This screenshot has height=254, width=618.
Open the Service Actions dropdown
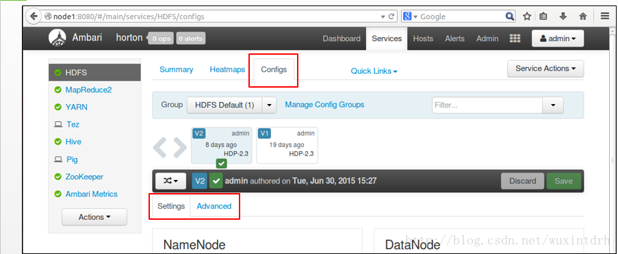(x=545, y=68)
